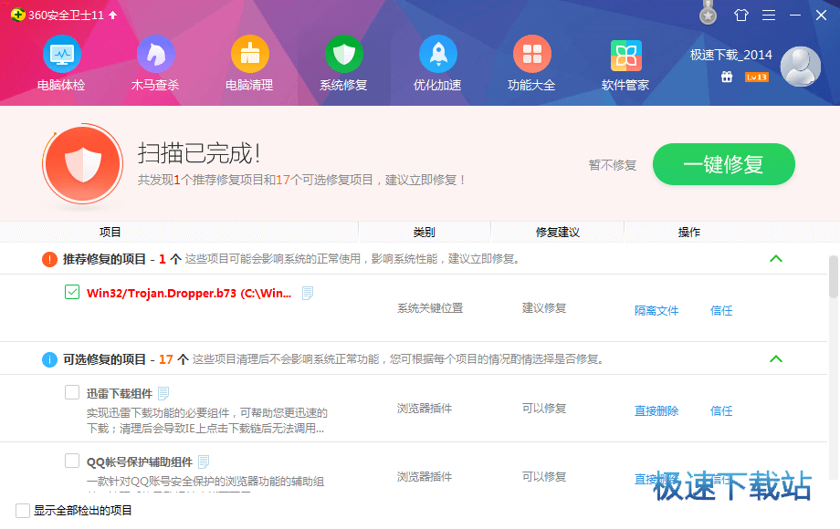Viewport: 840px width, 529px height.
Task: Check the QQ帐号保护辅助组件 checkbox
Action: pyautogui.click(x=72, y=461)
